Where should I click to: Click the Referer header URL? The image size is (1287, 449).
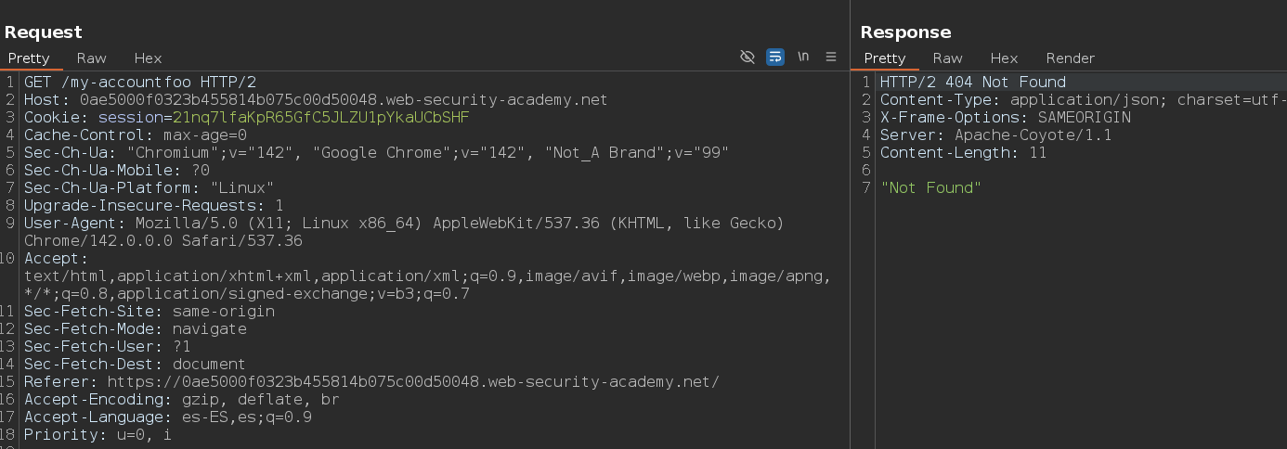(x=413, y=382)
